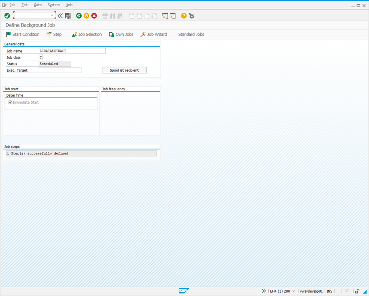This screenshot has width=369, height=296.
Task: Open Standard Jobs
Action: 191,34
